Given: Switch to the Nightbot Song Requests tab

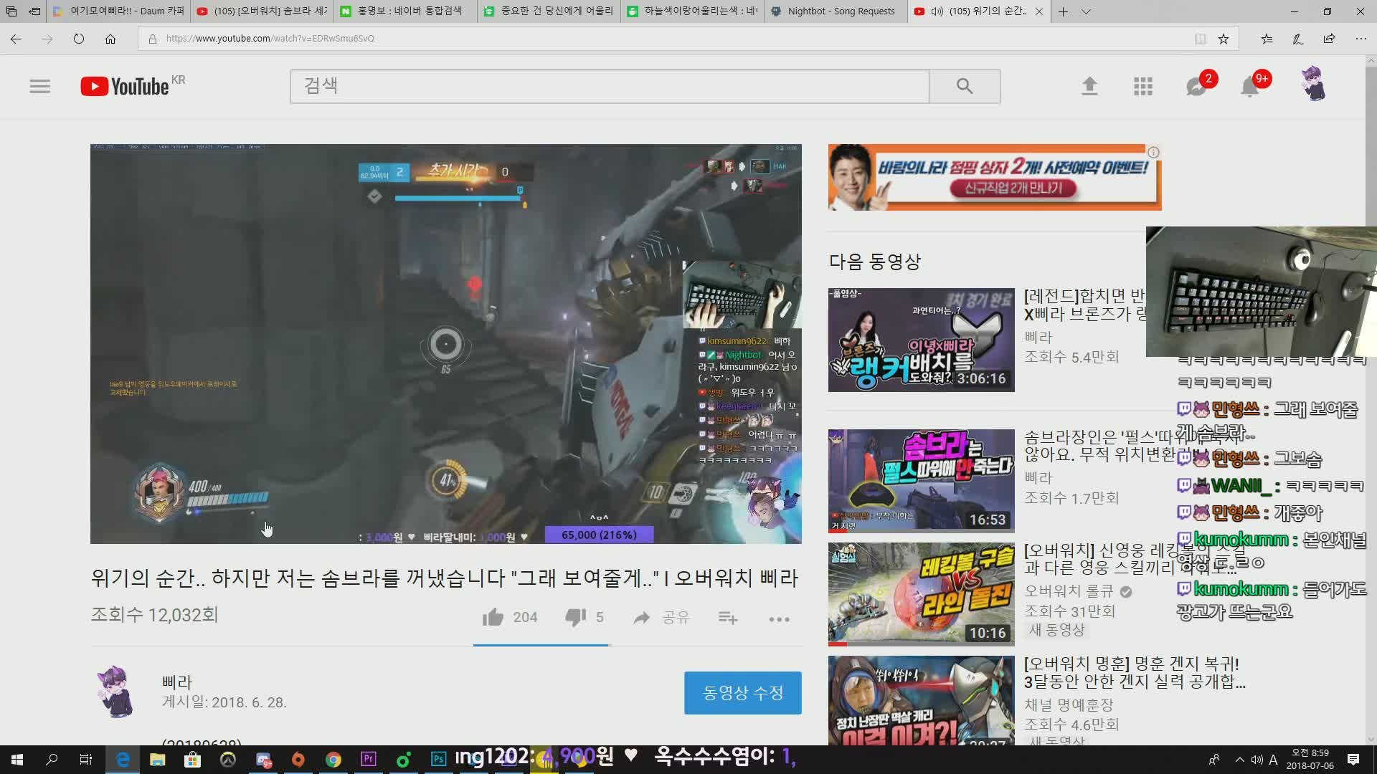Looking at the screenshot, I should tap(836, 11).
